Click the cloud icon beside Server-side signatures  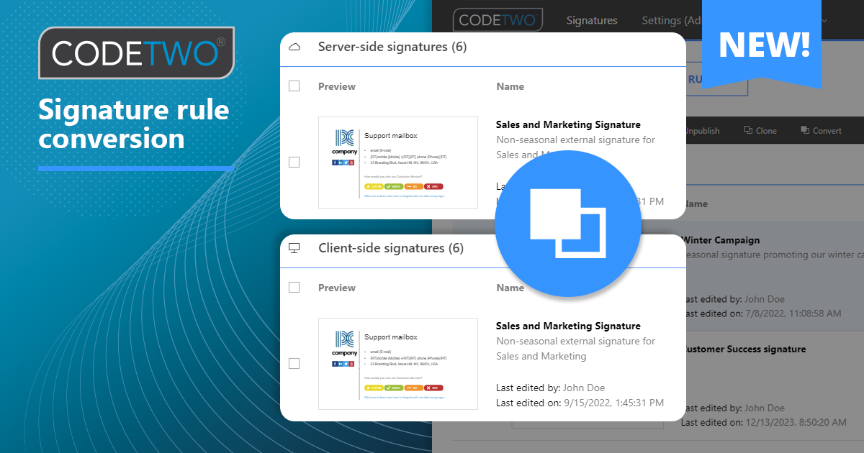coord(295,46)
